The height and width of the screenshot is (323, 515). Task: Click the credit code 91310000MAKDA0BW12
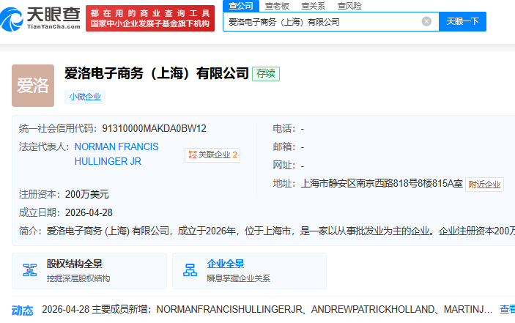[154, 128]
